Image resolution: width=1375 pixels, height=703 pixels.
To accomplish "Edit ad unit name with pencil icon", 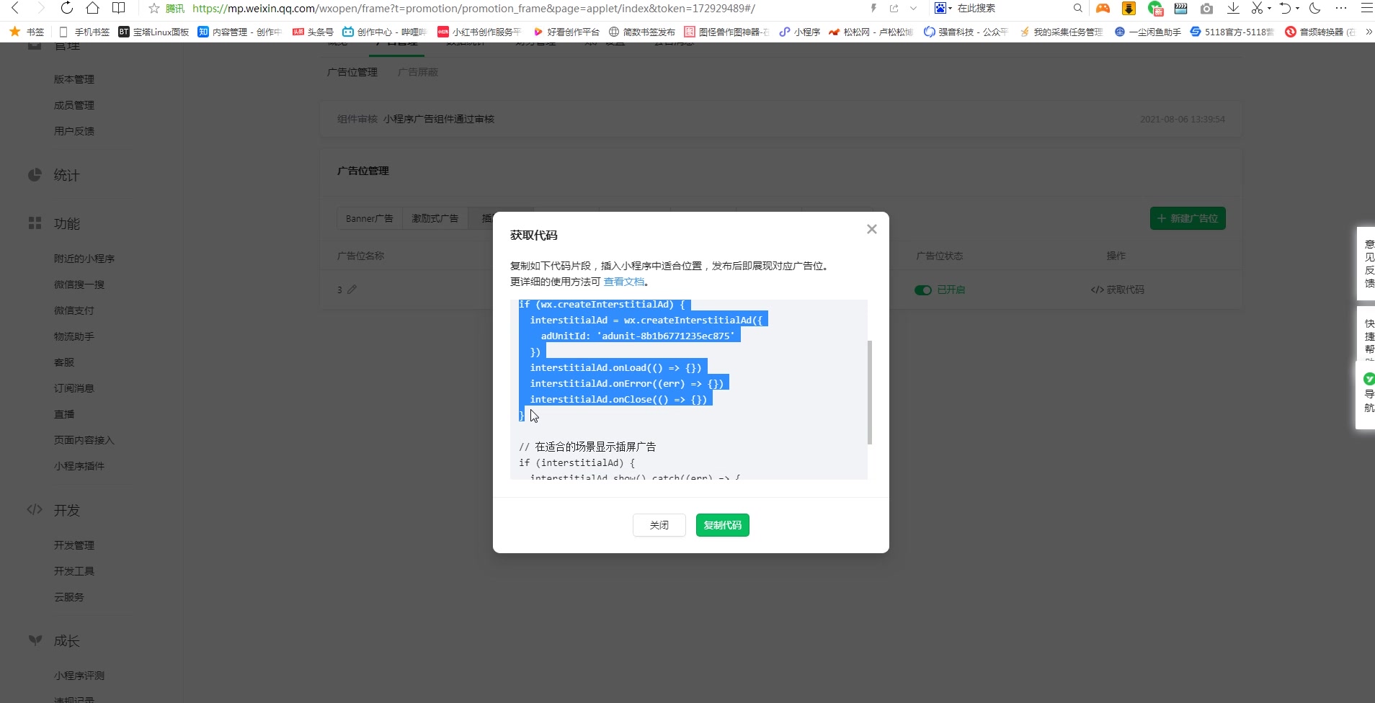I will [352, 290].
